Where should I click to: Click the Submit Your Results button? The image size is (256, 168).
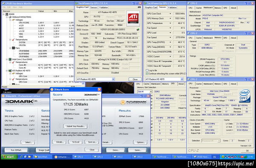[76, 126]
